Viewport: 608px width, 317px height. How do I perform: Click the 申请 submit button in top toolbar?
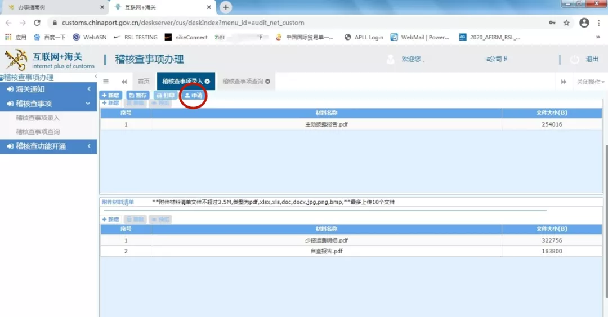pyautogui.click(x=194, y=96)
